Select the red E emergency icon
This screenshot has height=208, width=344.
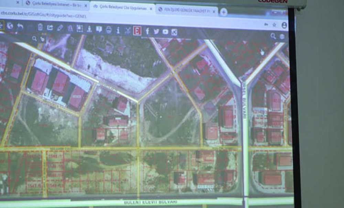click(x=137, y=30)
